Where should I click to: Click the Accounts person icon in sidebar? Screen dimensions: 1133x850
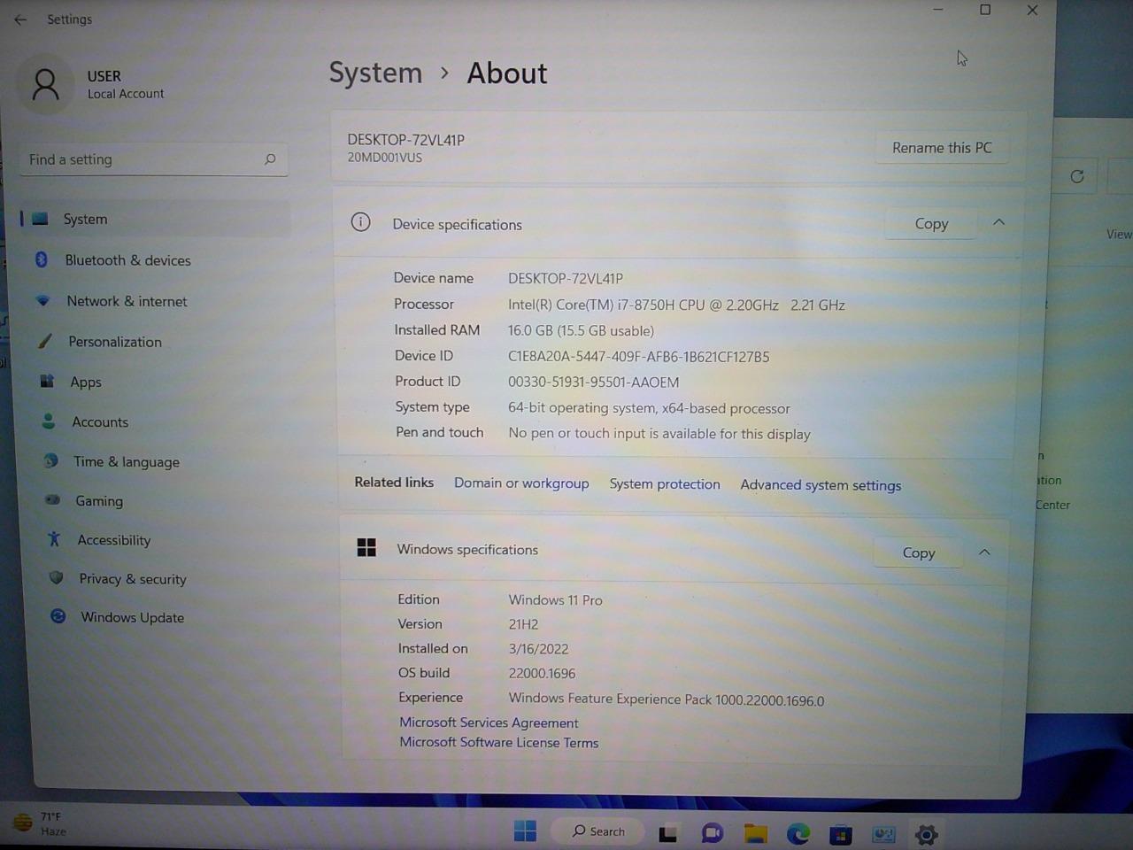(49, 421)
